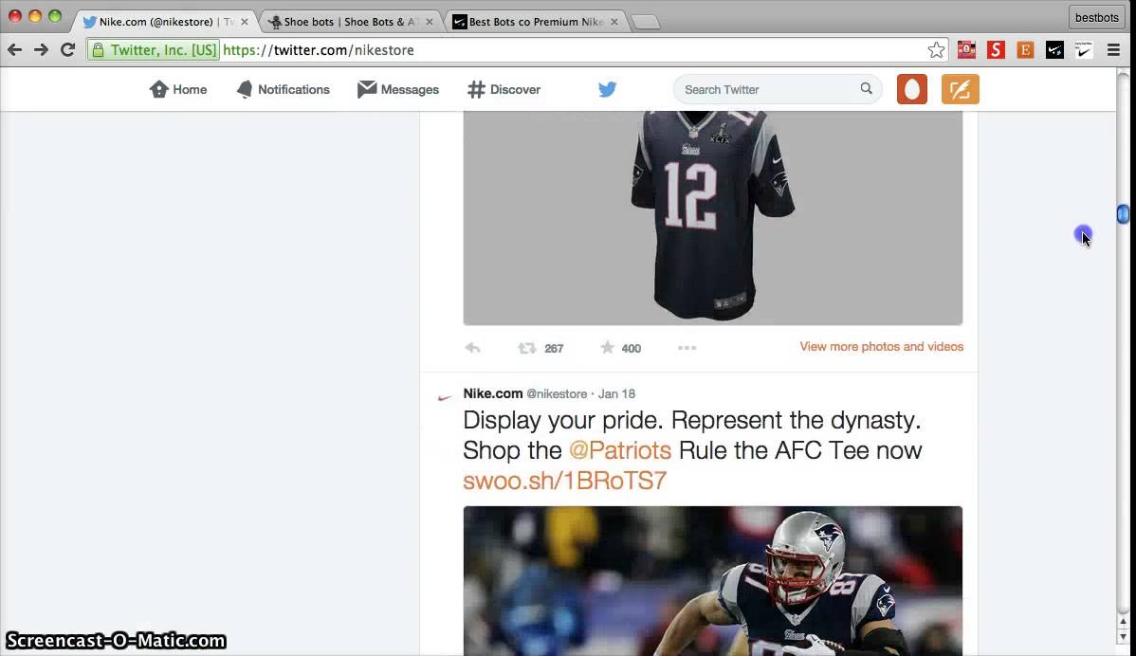Open the profile egg avatar menu
The height and width of the screenshot is (656, 1136).
coord(912,89)
